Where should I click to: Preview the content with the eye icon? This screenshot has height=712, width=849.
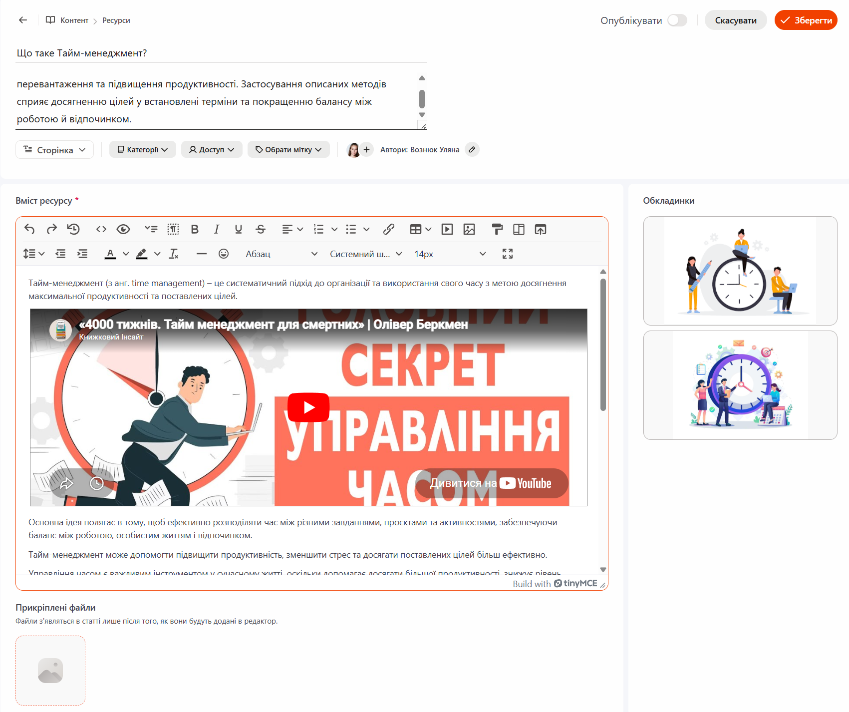click(123, 229)
